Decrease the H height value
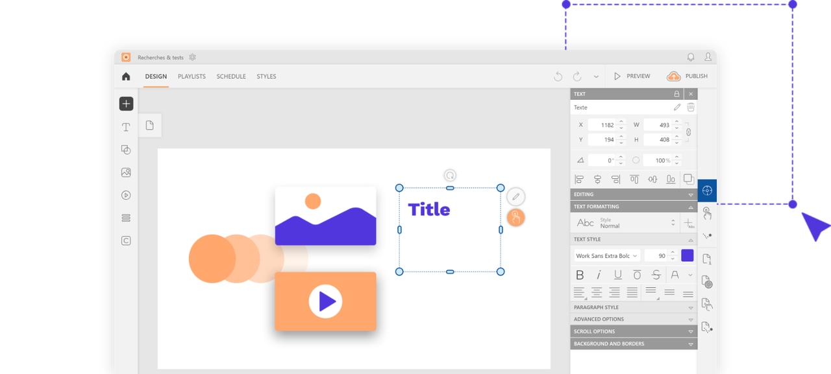Viewport: 831px width, 374px height. 677,143
